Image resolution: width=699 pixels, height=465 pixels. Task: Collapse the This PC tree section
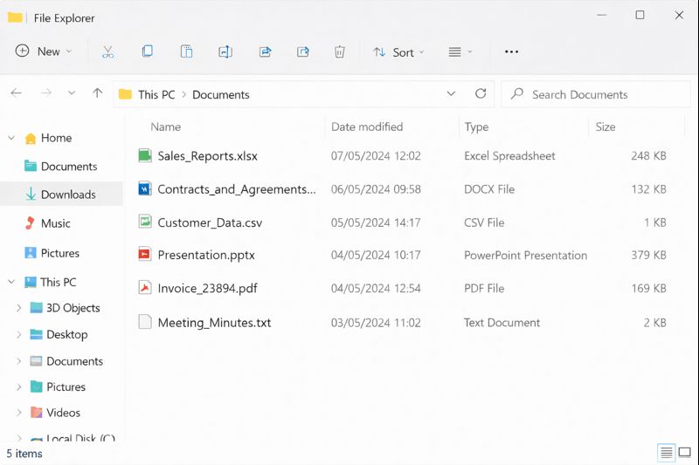[11, 282]
